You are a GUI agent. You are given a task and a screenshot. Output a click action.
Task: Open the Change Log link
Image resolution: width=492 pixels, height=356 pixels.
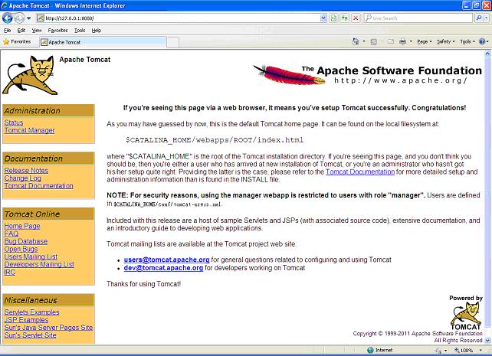click(22, 178)
